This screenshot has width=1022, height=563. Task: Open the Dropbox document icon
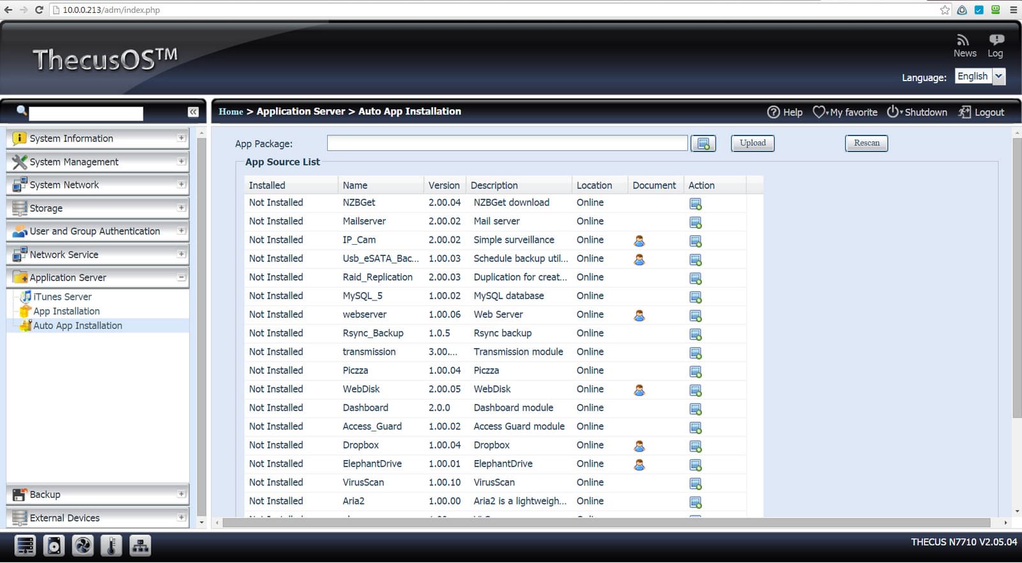pyautogui.click(x=639, y=446)
